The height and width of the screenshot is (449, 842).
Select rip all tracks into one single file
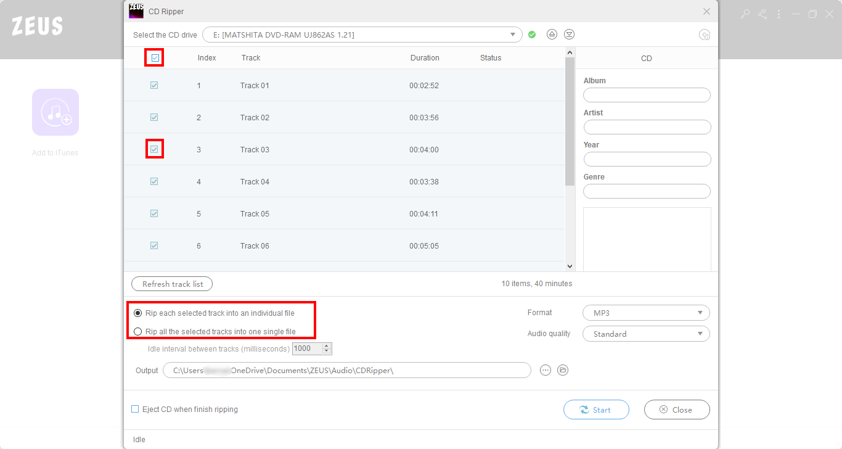point(138,332)
